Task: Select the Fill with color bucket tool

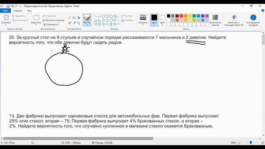Action: click(74, 17)
